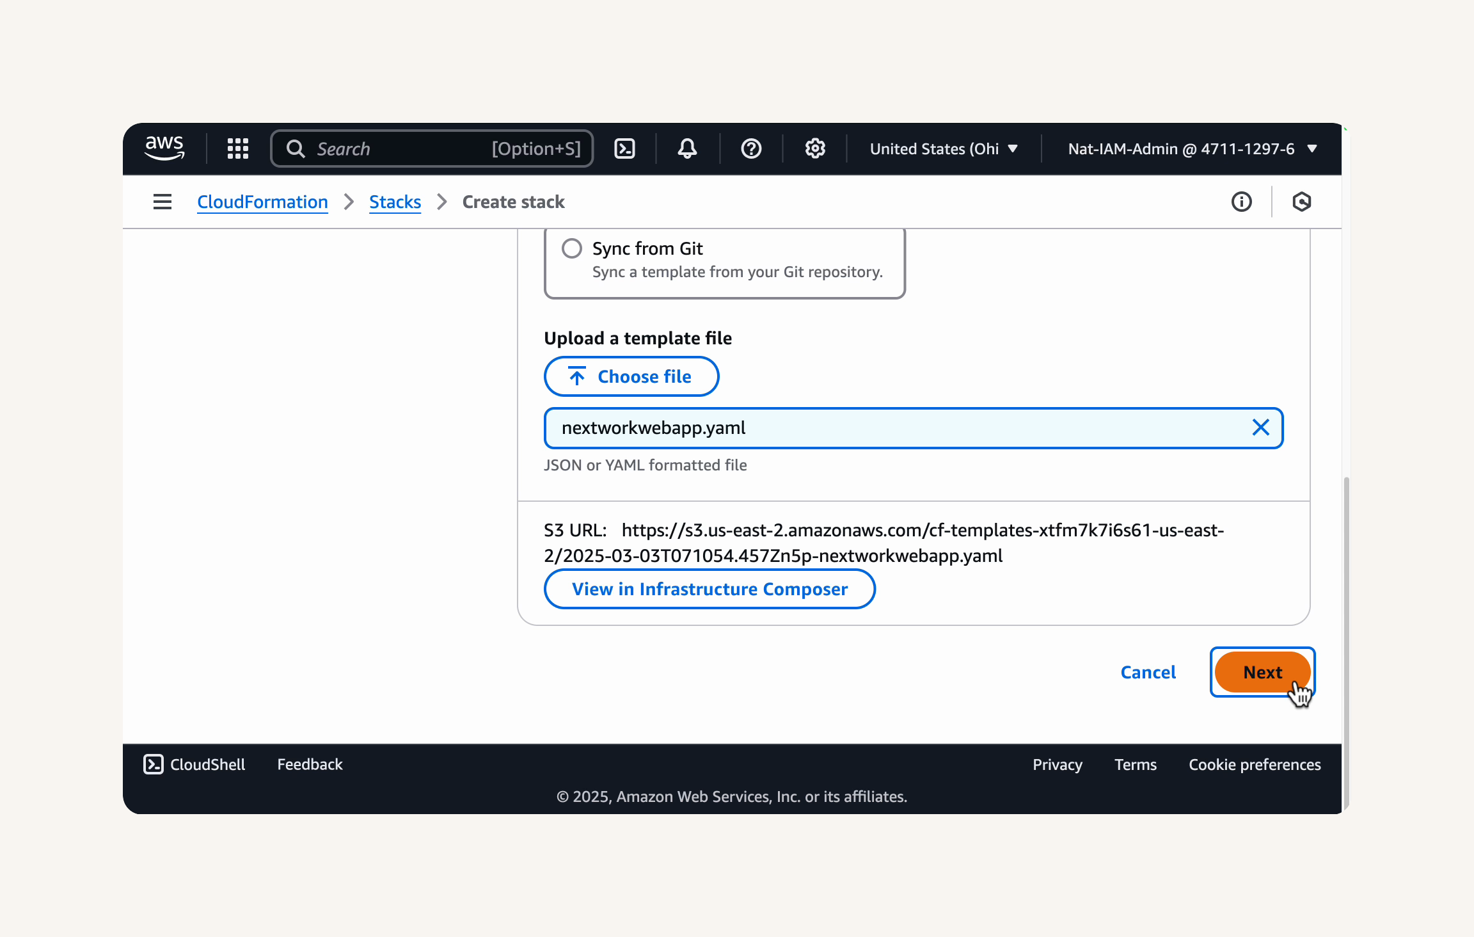The height and width of the screenshot is (937, 1474).
Task: Navigate to Stacks breadcrumb link
Action: pyautogui.click(x=395, y=202)
